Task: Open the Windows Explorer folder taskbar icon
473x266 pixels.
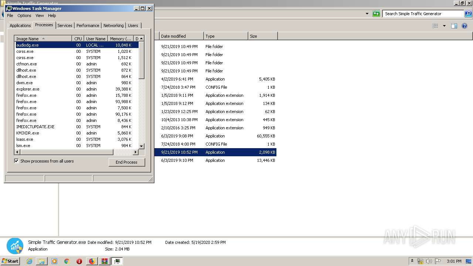Action: tap(42, 261)
